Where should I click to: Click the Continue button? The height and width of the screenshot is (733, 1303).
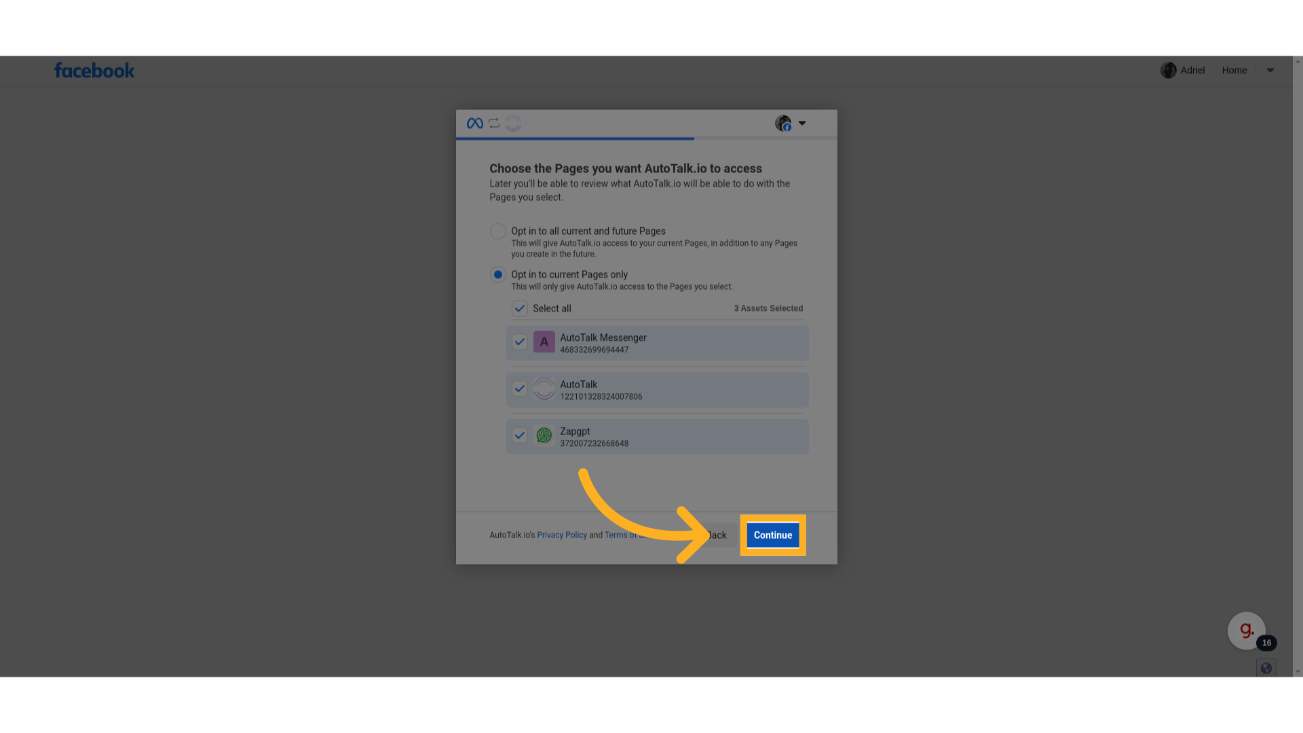[773, 535]
